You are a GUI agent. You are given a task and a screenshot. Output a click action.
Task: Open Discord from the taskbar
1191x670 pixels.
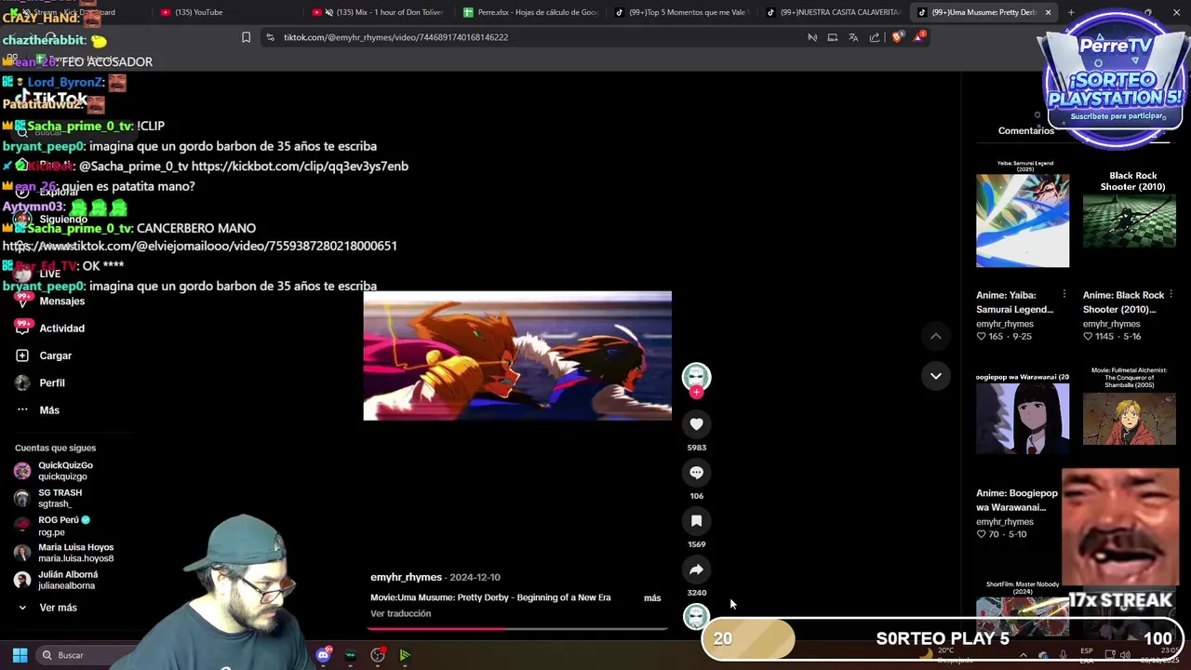click(x=323, y=655)
